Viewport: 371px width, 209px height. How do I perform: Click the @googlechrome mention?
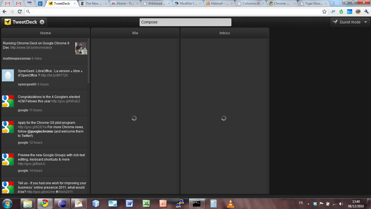(40, 131)
